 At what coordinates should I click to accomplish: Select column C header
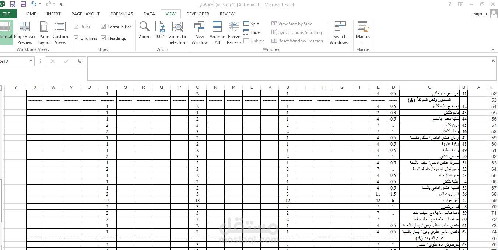tap(429, 87)
